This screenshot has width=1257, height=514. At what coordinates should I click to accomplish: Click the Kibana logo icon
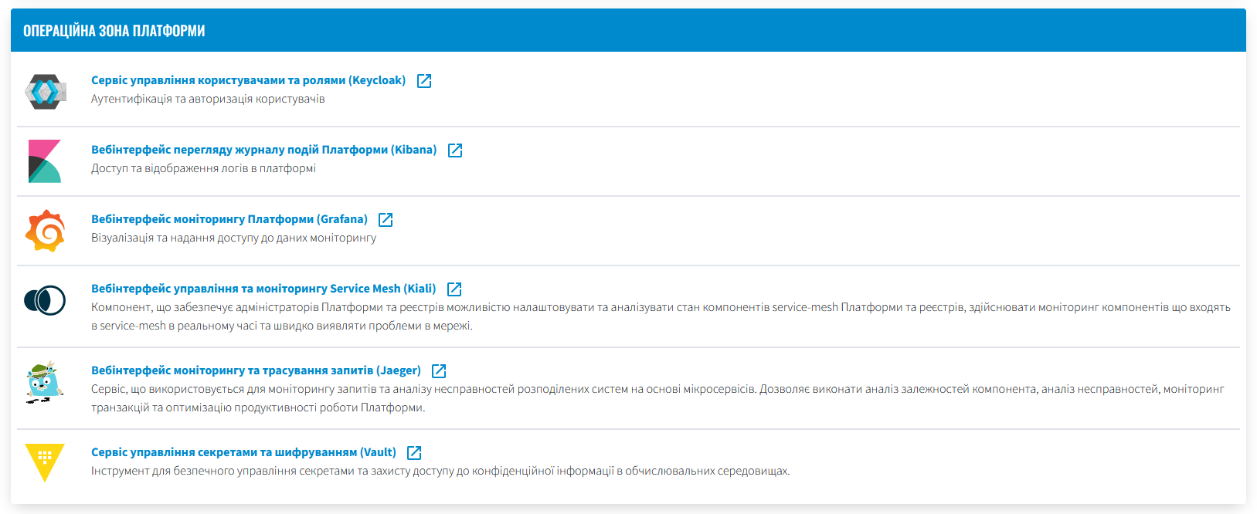[45, 161]
